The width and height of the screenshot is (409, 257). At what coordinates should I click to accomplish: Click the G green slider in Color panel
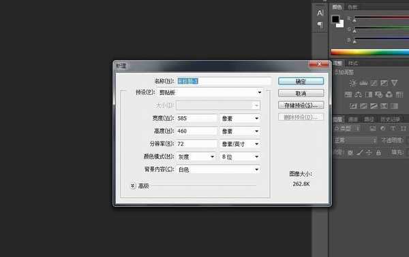point(381,29)
